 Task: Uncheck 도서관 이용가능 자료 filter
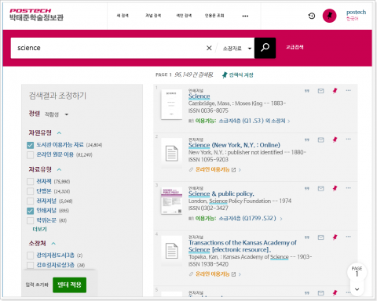[x=31, y=145]
